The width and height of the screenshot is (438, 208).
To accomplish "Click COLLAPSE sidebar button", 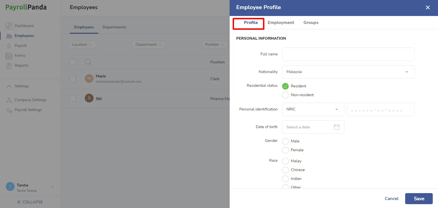I will pos(30,202).
